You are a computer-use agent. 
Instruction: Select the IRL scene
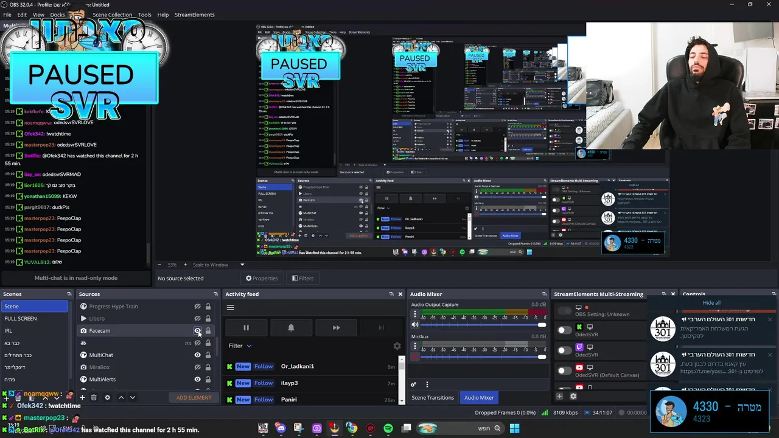[x=35, y=330]
